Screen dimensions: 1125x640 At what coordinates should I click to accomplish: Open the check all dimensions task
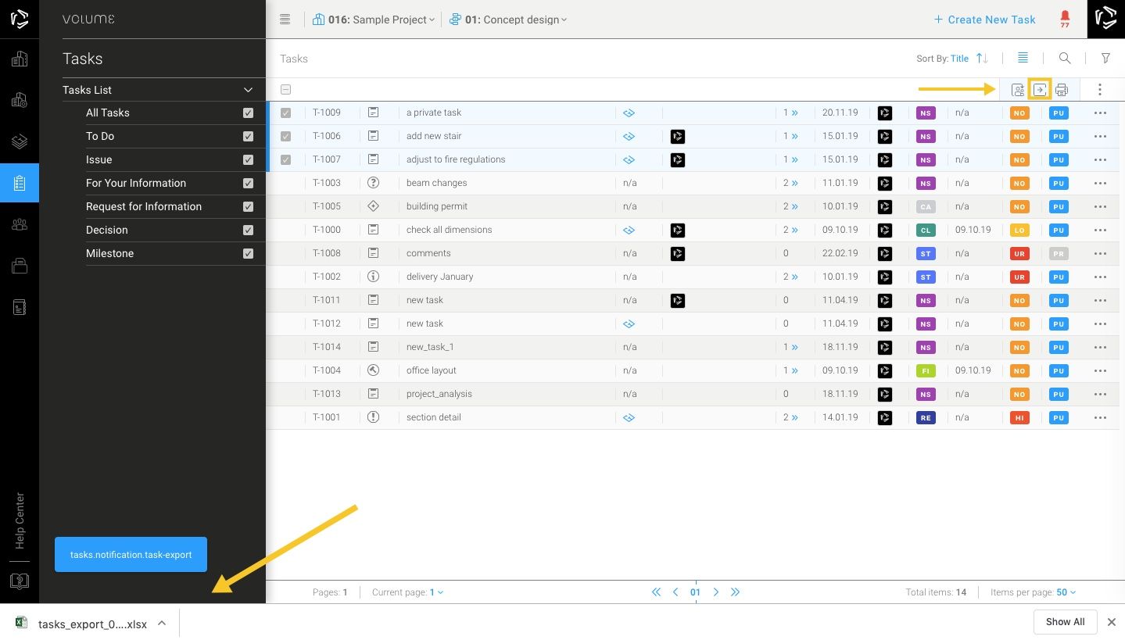pos(449,230)
